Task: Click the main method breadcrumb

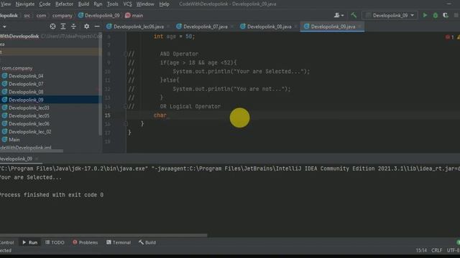Action: click(x=134, y=16)
